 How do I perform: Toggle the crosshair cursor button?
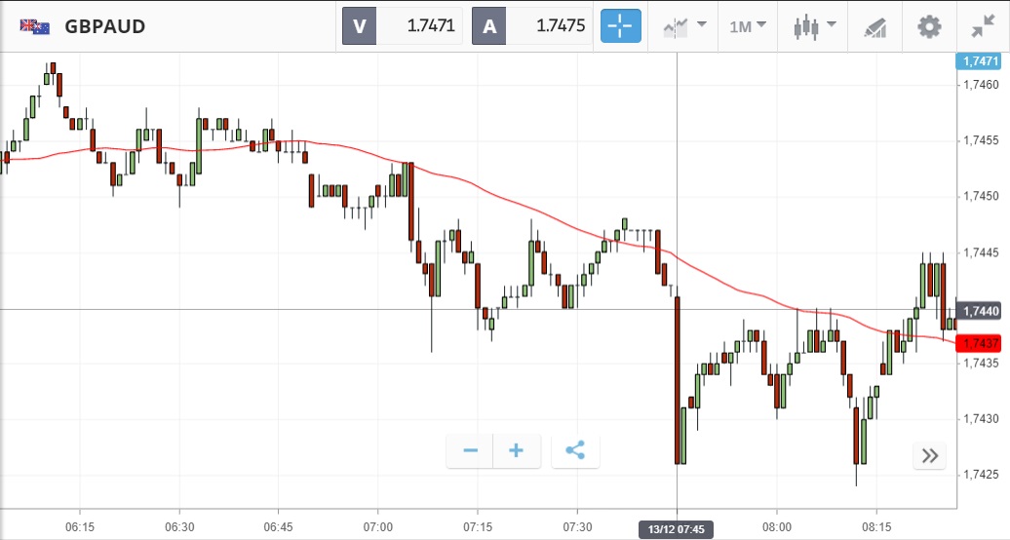click(621, 26)
